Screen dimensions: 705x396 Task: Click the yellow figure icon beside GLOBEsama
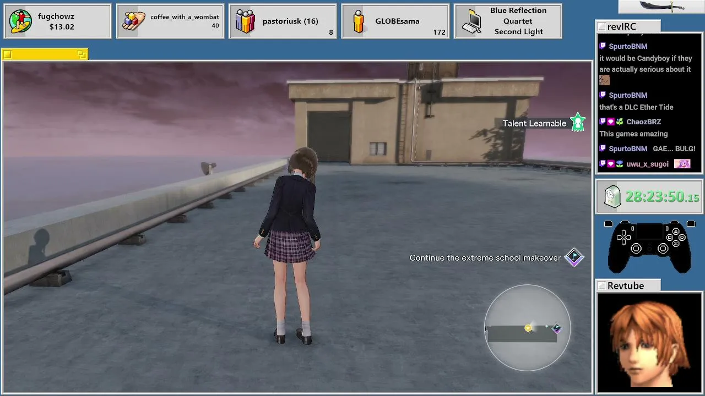(359, 21)
